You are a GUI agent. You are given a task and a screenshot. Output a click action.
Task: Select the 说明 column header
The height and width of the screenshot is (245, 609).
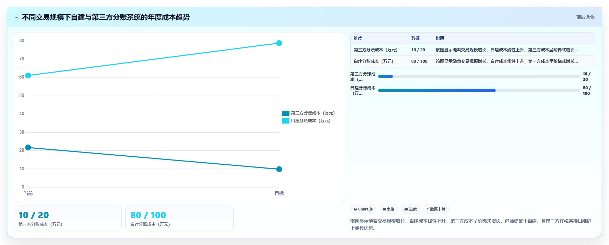pyautogui.click(x=440, y=38)
